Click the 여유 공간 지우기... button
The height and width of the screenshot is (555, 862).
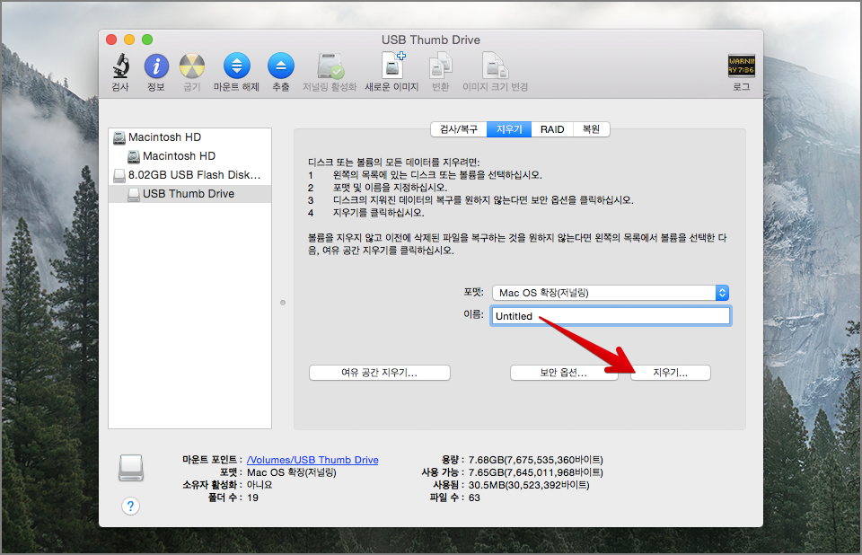click(379, 373)
